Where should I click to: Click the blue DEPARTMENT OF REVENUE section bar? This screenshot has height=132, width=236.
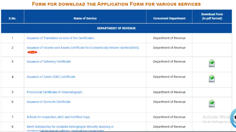point(116,28)
